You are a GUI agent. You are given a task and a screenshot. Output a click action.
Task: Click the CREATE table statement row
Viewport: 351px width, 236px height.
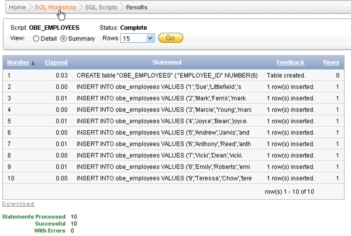[167, 75]
